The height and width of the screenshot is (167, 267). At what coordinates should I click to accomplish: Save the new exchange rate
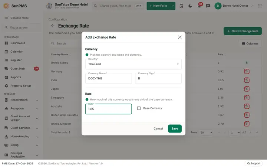point(175,128)
